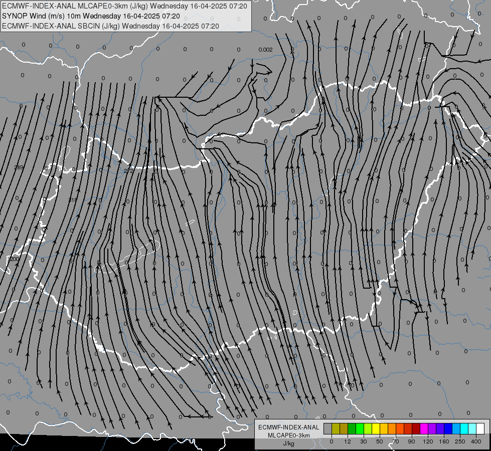491x451 pixels.
Task: Click the gray swatch in the legend
Action: click(x=328, y=428)
